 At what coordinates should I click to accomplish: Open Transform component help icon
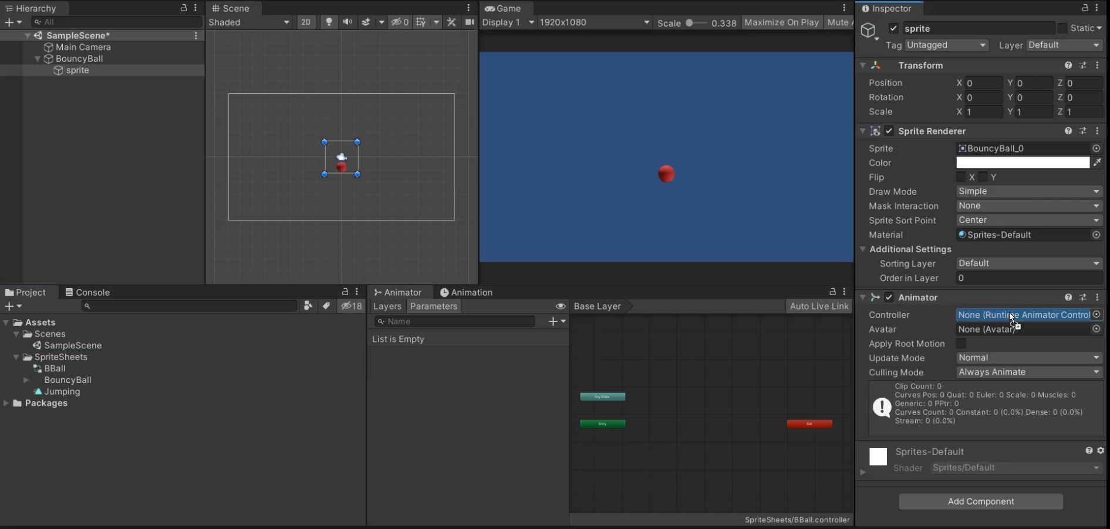1068,66
